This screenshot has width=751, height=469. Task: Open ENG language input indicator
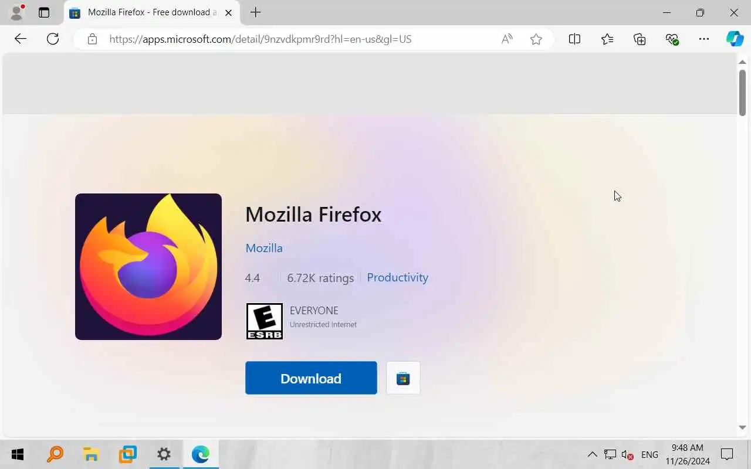point(649,455)
